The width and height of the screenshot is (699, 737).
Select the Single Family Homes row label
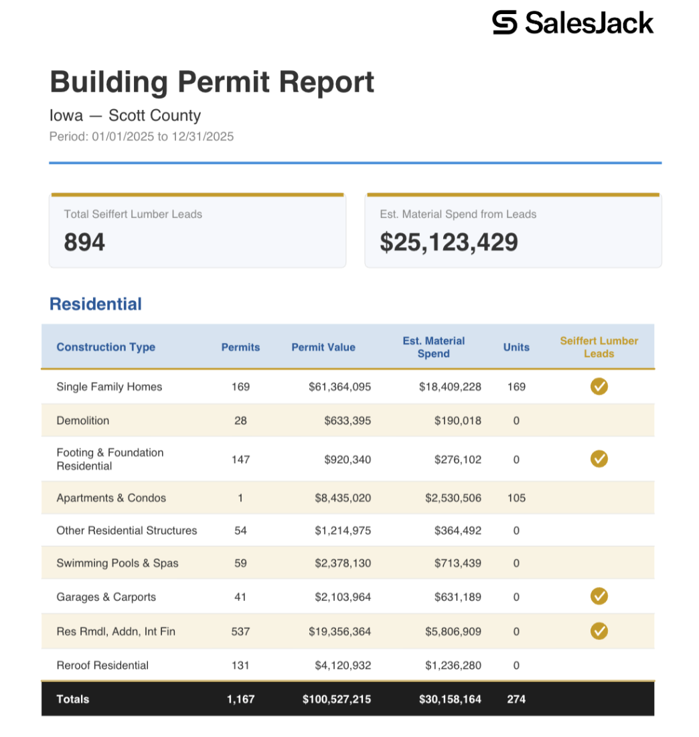[109, 387]
